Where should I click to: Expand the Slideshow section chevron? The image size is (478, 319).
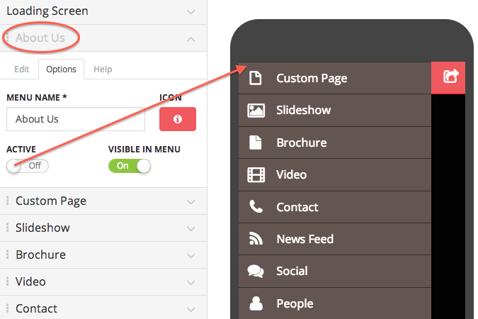190,228
